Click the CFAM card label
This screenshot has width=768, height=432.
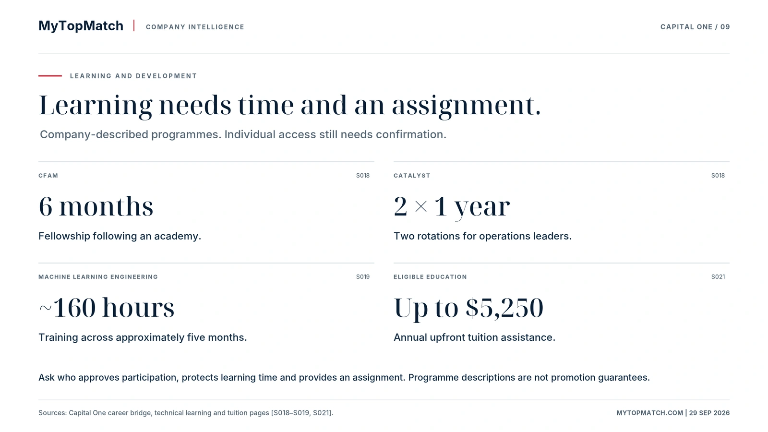click(x=48, y=176)
